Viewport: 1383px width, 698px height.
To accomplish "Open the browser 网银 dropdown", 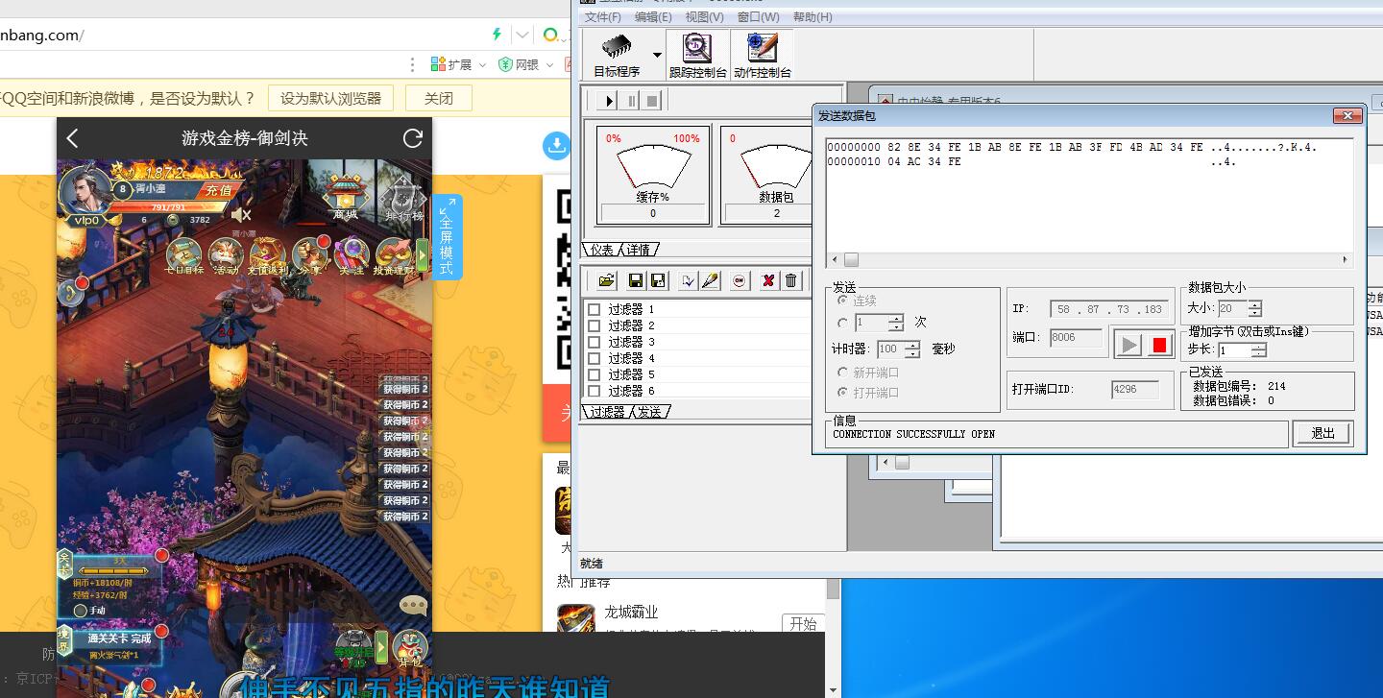I will pos(527,64).
